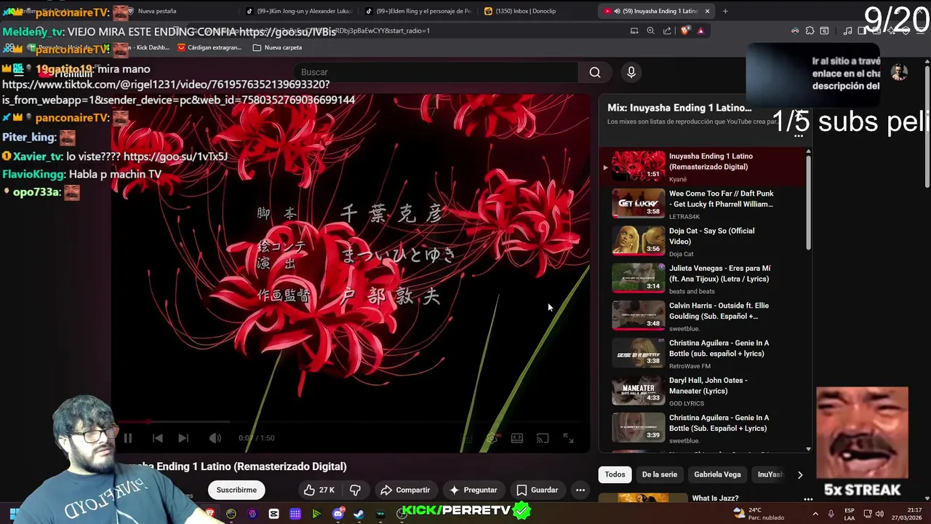
Task: Seek on the video progress bar
Action: click(351, 421)
